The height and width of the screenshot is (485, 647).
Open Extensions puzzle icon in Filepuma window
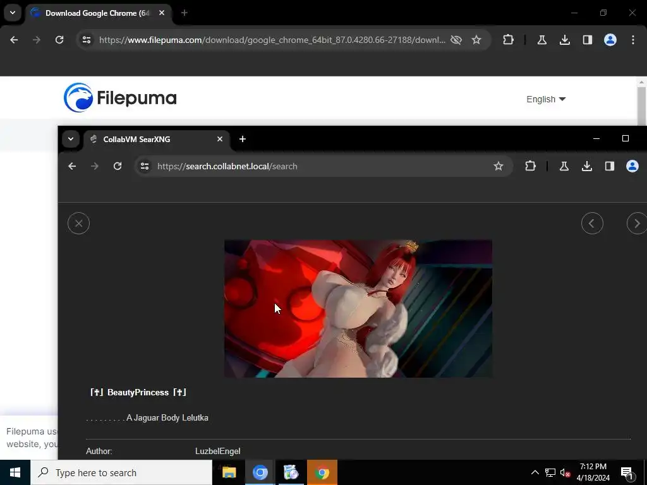[x=509, y=40]
